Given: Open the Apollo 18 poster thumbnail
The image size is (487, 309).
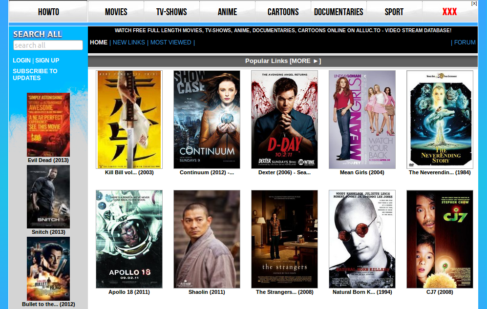Looking at the screenshot, I should tap(129, 239).
